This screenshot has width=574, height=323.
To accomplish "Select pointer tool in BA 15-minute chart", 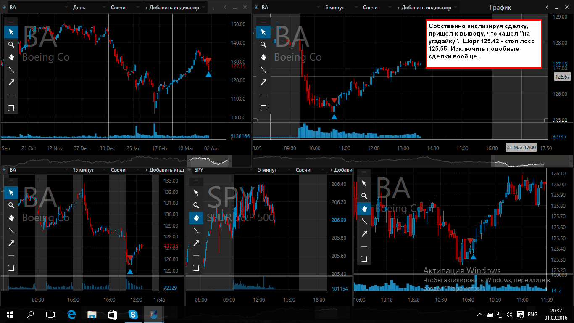I will 11,193.
